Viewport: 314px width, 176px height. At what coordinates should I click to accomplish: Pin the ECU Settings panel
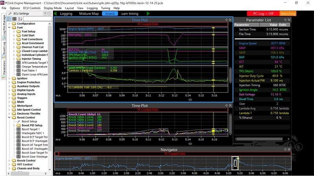45,13
